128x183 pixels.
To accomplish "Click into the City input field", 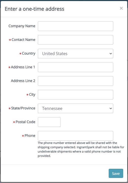I will click(75, 95).
